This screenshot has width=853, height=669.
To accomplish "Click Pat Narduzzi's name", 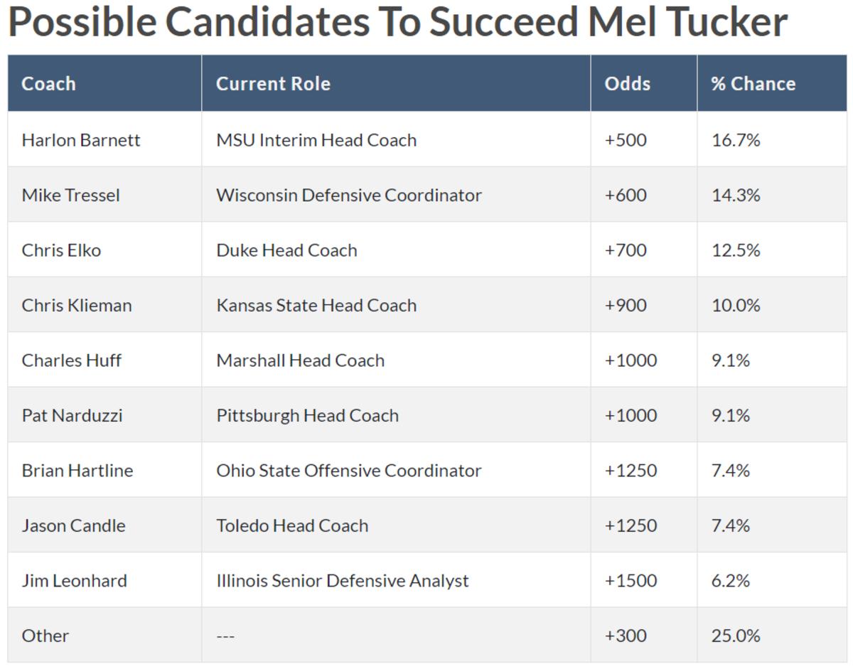I will [x=72, y=415].
